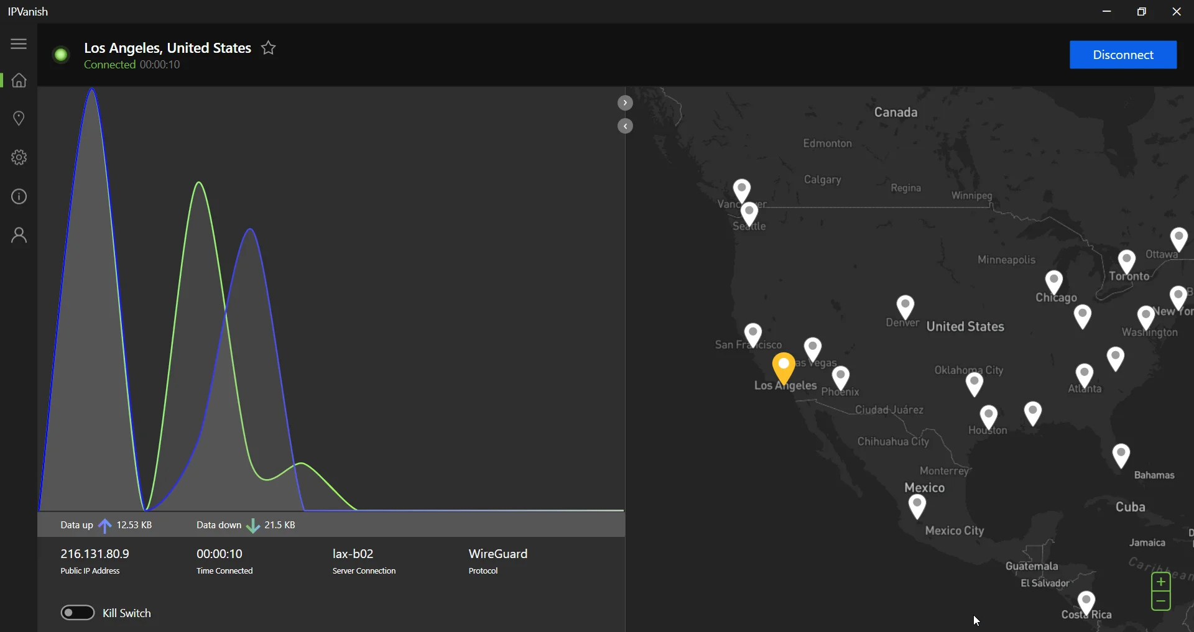Select the Las Vegas map pin
1194x632 pixels.
[x=813, y=350]
